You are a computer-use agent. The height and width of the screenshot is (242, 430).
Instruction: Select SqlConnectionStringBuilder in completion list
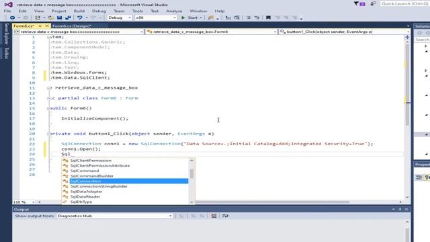[99, 186]
